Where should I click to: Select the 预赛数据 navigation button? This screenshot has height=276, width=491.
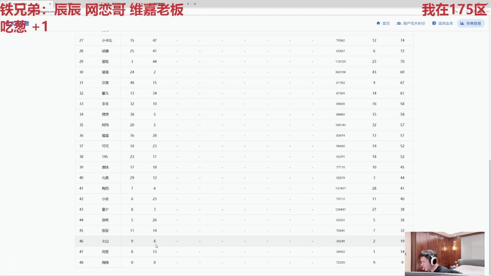pyautogui.click(x=471, y=23)
